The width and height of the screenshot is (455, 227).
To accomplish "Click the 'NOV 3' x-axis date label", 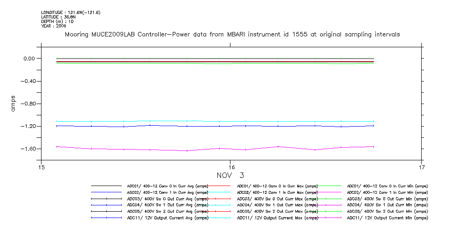I will coord(230,175).
